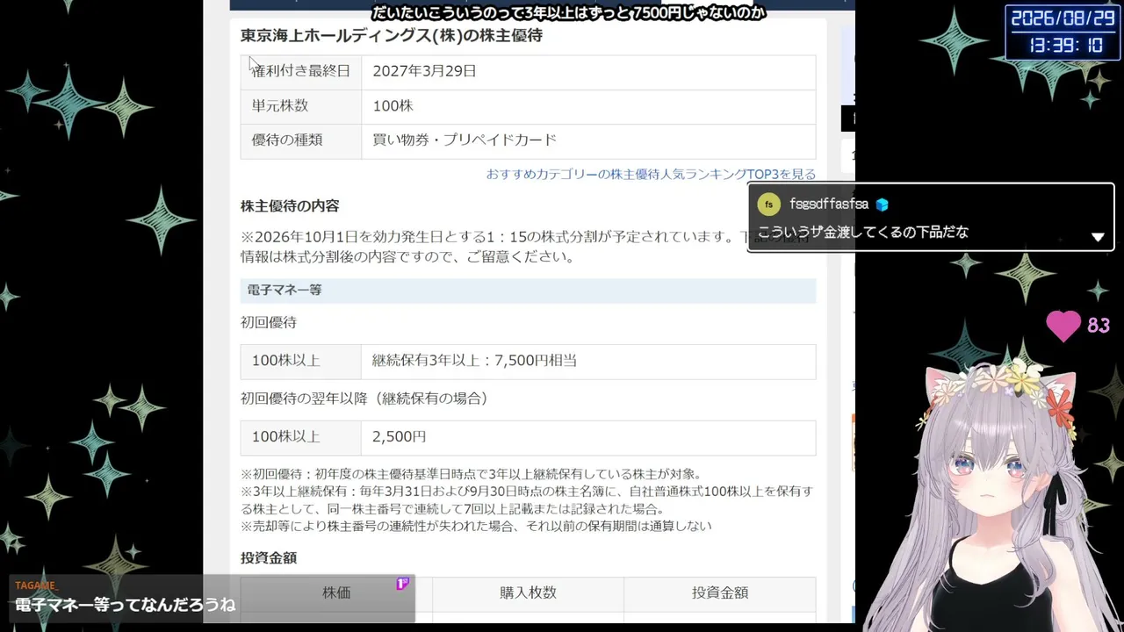
Task: Click the subtitle caption at the top
Action: (x=569, y=12)
